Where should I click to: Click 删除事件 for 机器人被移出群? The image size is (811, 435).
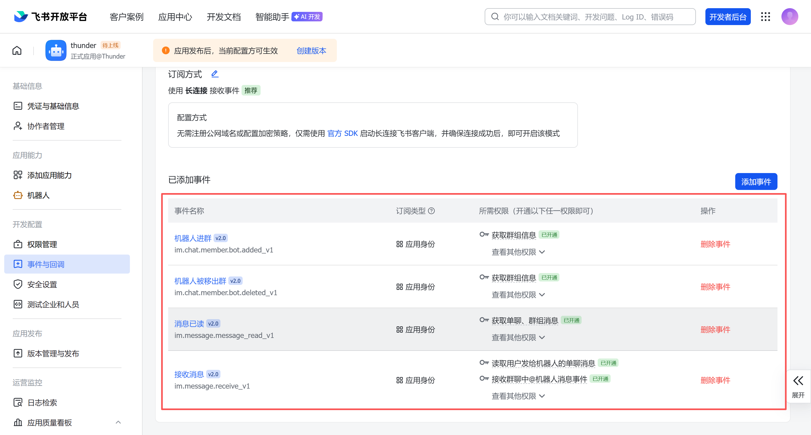point(715,287)
